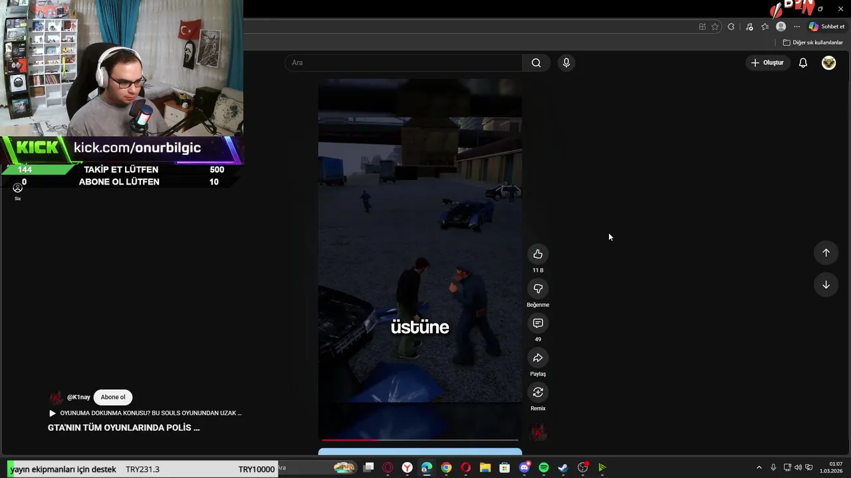Screen dimensions: 851x478
Task: Open the media control music icon
Action: (749, 27)
